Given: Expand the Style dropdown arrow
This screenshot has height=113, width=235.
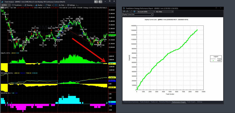Looking at the screenshot, I should [x=52, y=5].
